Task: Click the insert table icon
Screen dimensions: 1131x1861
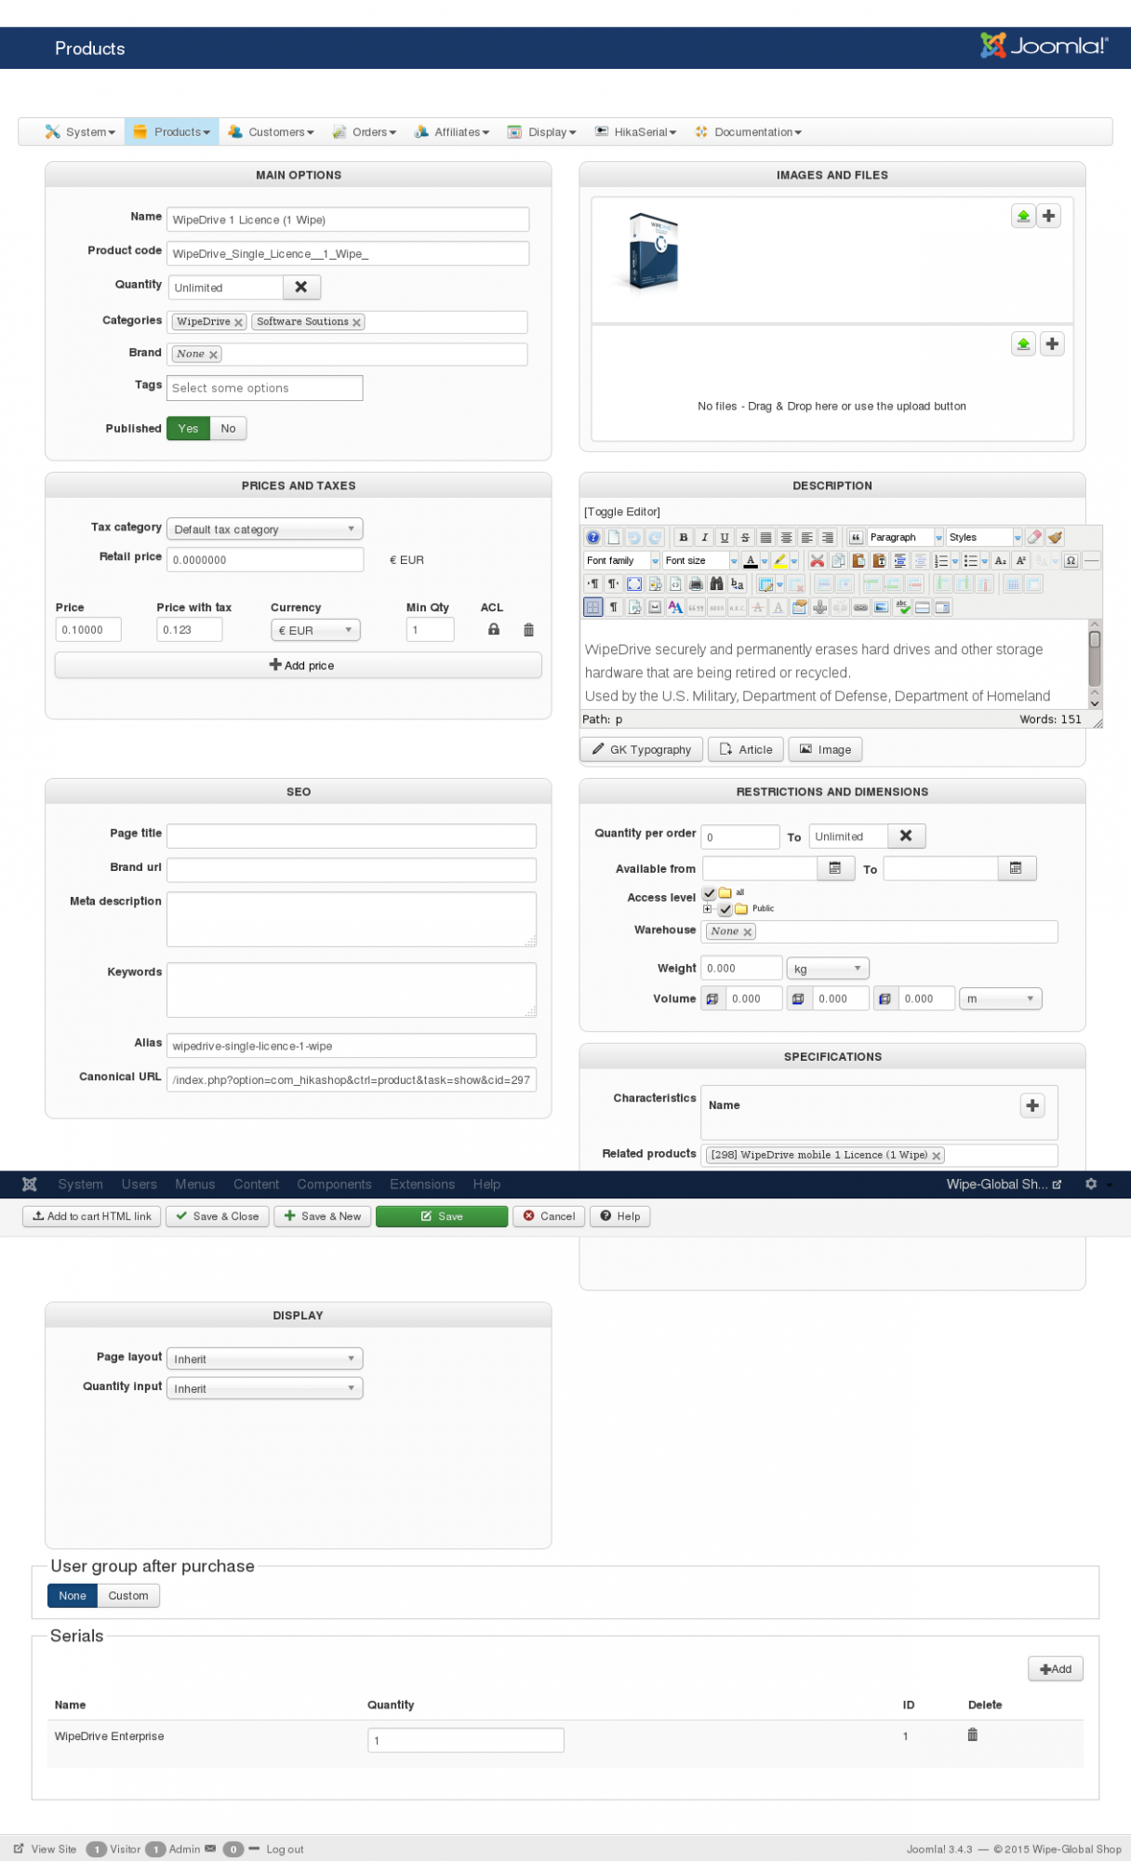Action: tap(765, 583)
